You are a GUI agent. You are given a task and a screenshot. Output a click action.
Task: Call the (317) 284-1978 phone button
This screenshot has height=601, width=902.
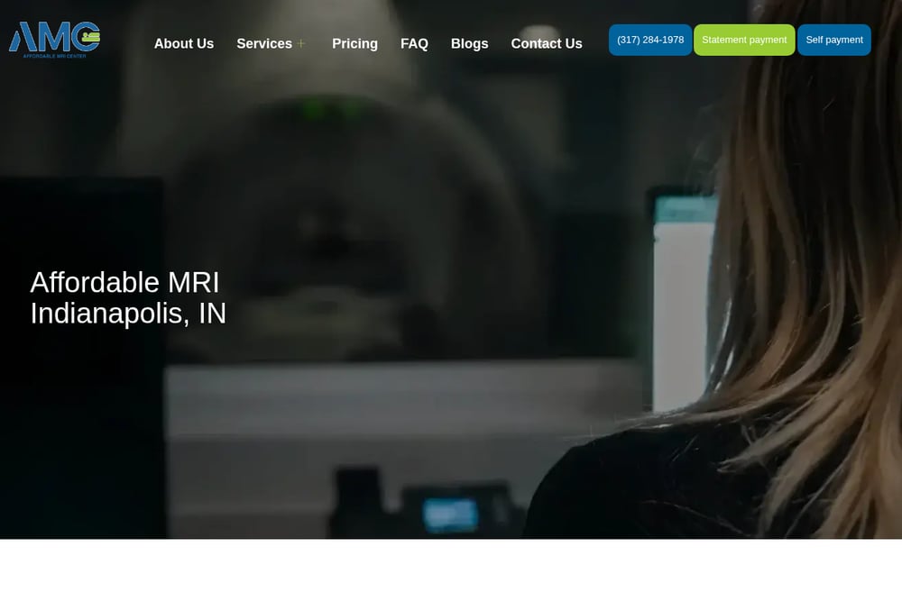click(x=650, y=41)
